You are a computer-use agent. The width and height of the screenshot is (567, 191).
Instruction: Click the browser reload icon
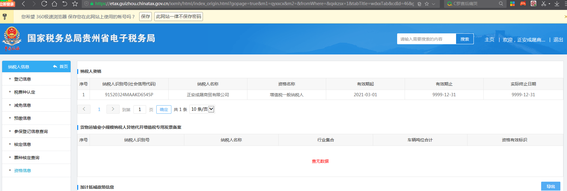pyautogui.click(x=44, y=4)
